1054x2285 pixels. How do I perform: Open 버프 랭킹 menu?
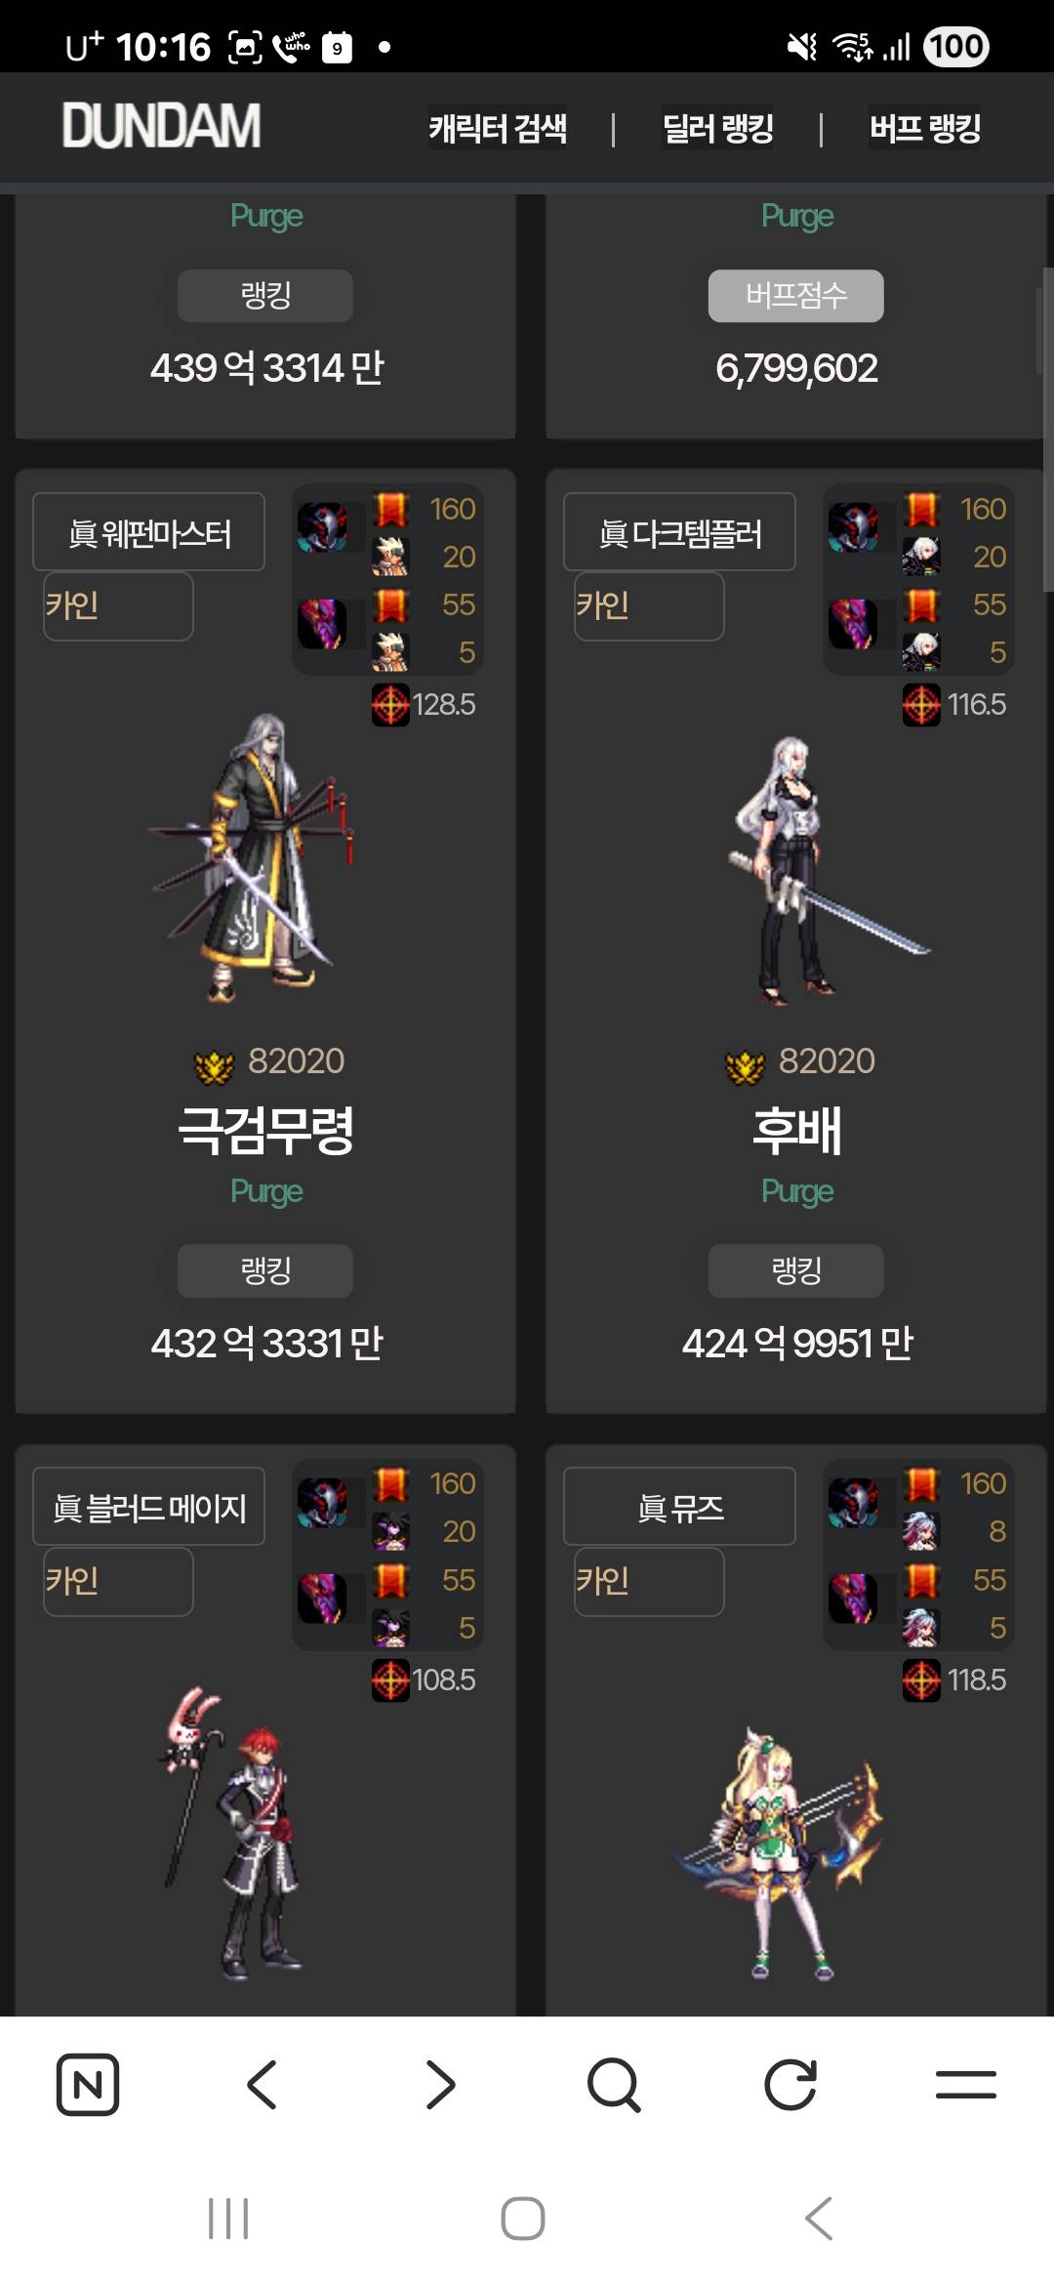coord(925,128)
